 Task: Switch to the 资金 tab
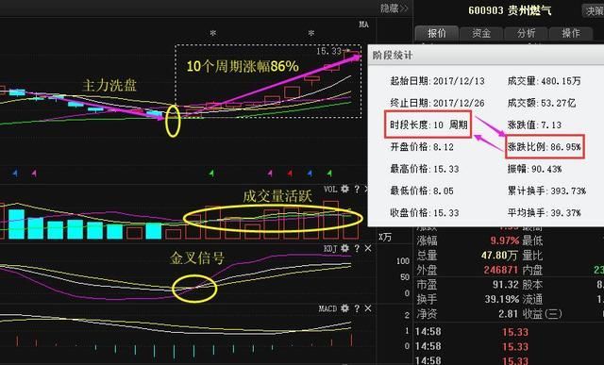[x=481, y=34]
